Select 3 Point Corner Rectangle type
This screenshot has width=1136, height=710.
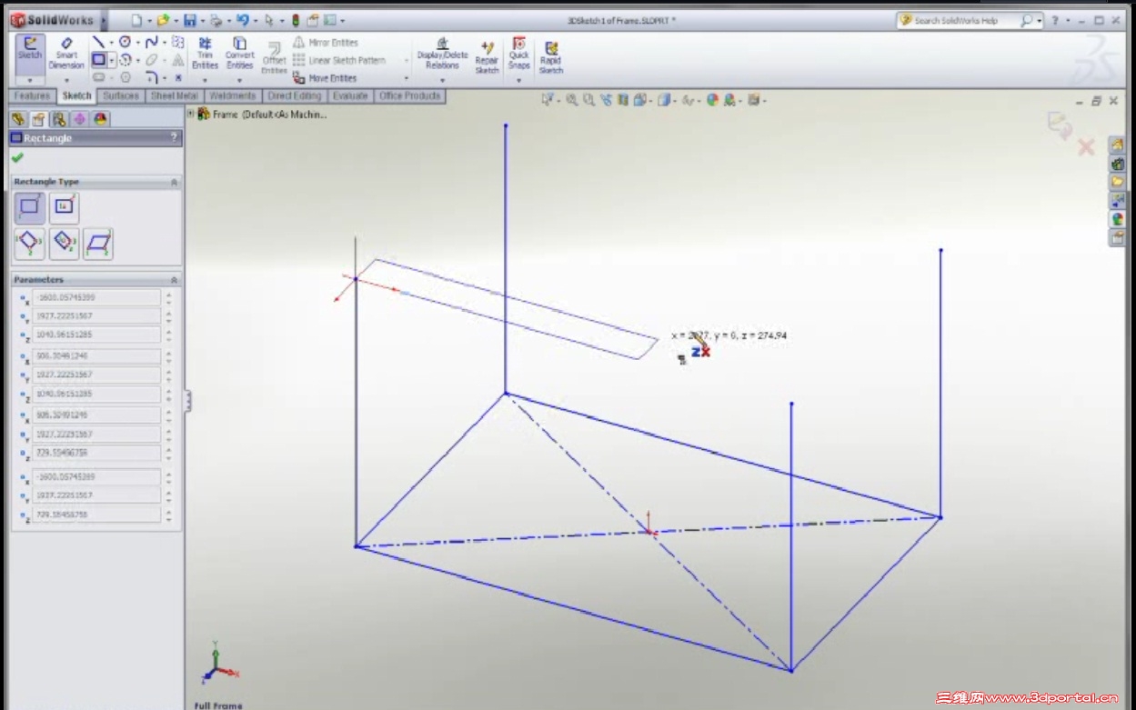click(30, 244)
